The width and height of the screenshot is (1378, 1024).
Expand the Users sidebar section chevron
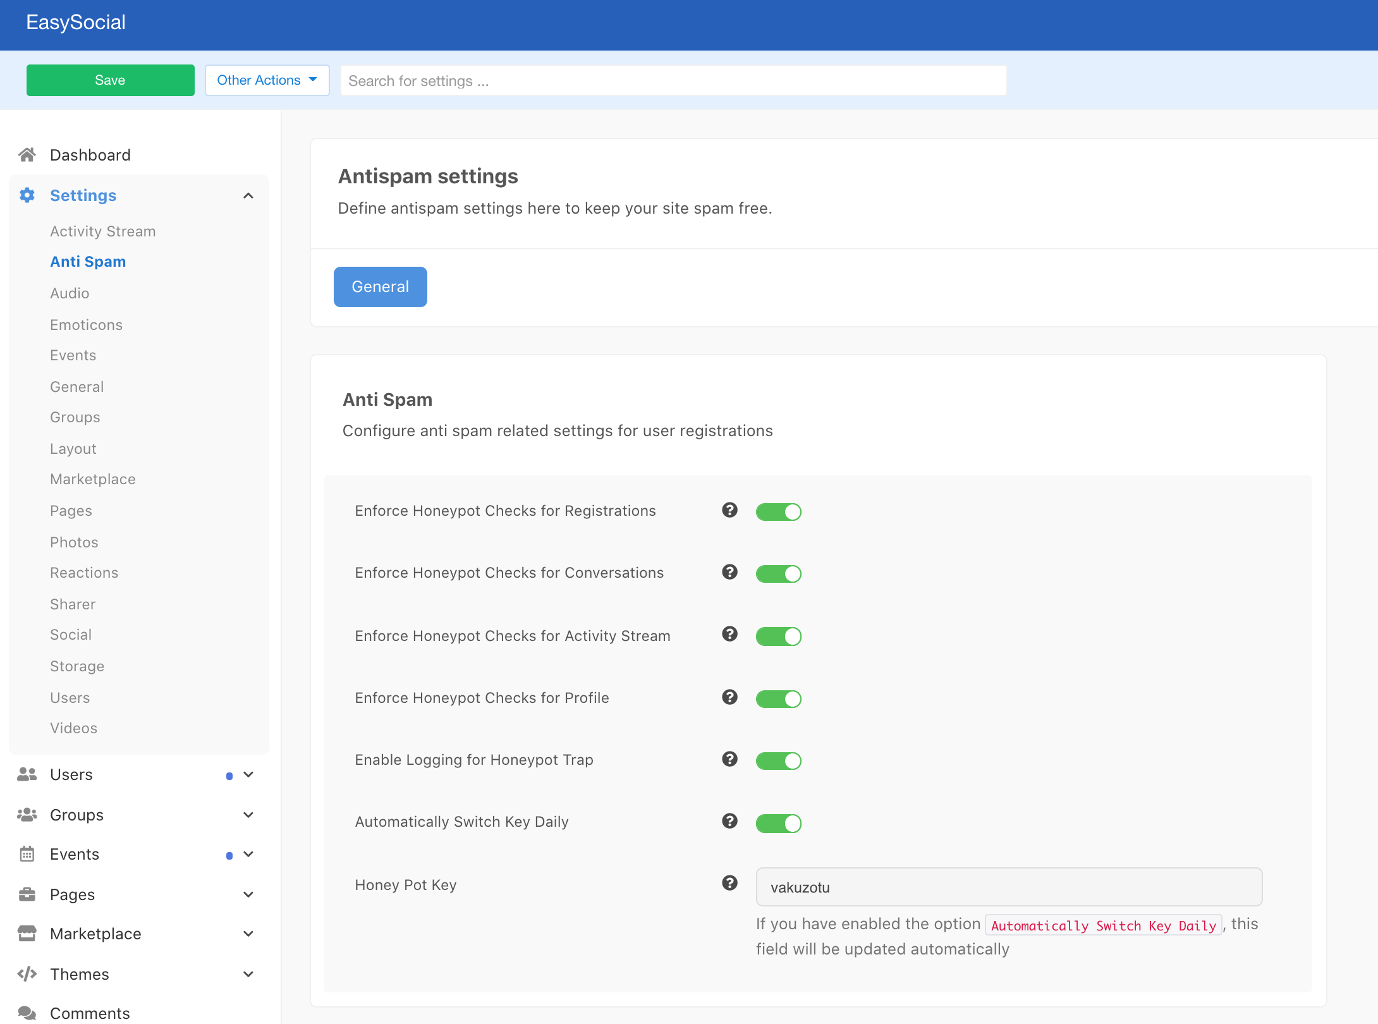point(248,774)
